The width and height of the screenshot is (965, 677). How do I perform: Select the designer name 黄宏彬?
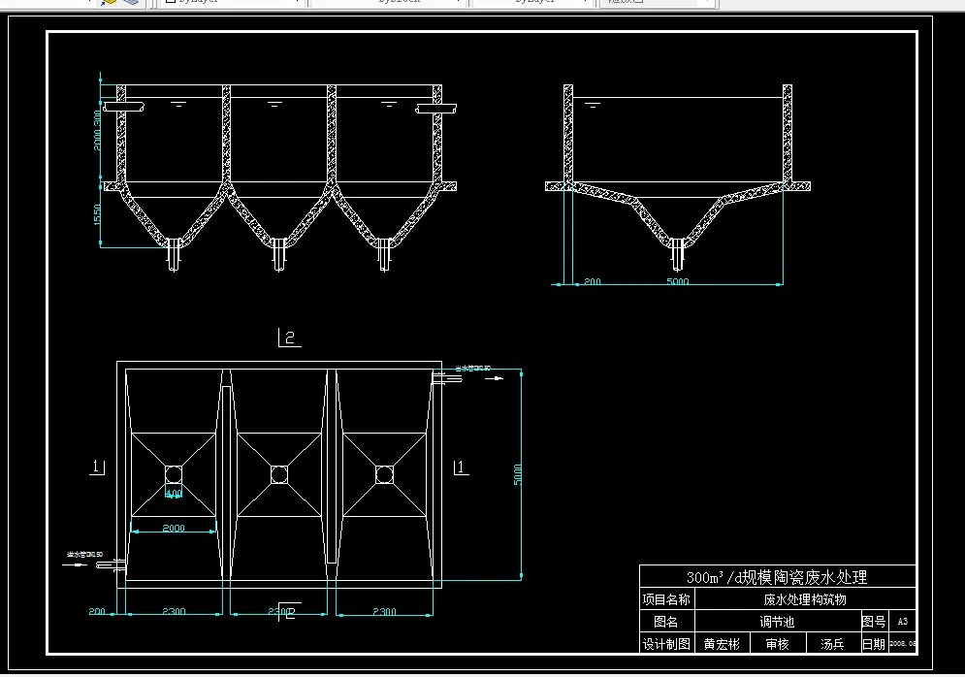pos(722,644)
